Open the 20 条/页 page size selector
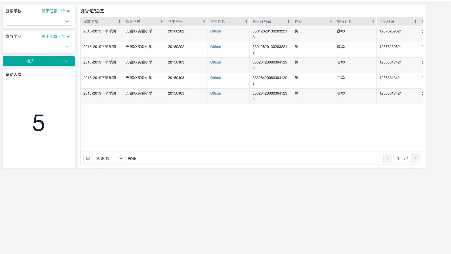The height and width of the screenshot is (254, 451). click(x=109, y=158)
